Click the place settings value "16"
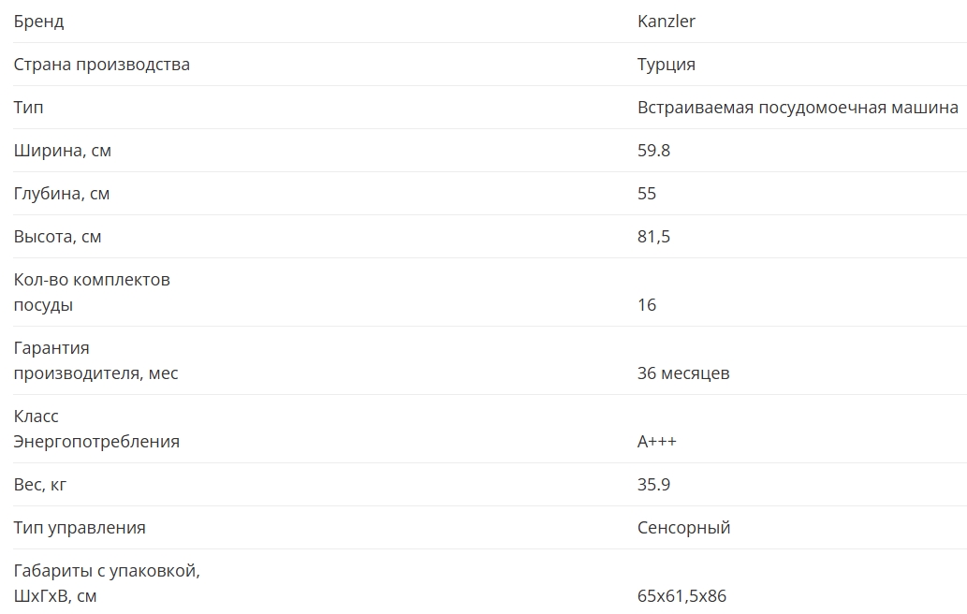The height and width of the screenshot is (614, 967). 647,305
